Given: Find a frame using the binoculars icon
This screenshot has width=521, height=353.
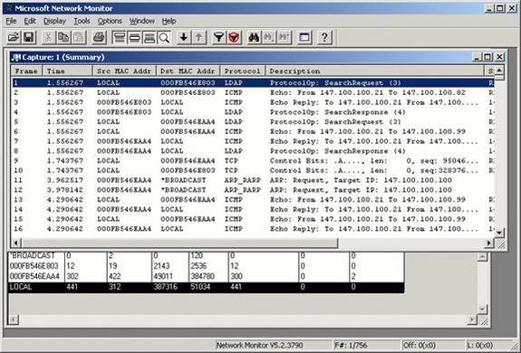Looking at the screenshot, I should pos(254,37).
